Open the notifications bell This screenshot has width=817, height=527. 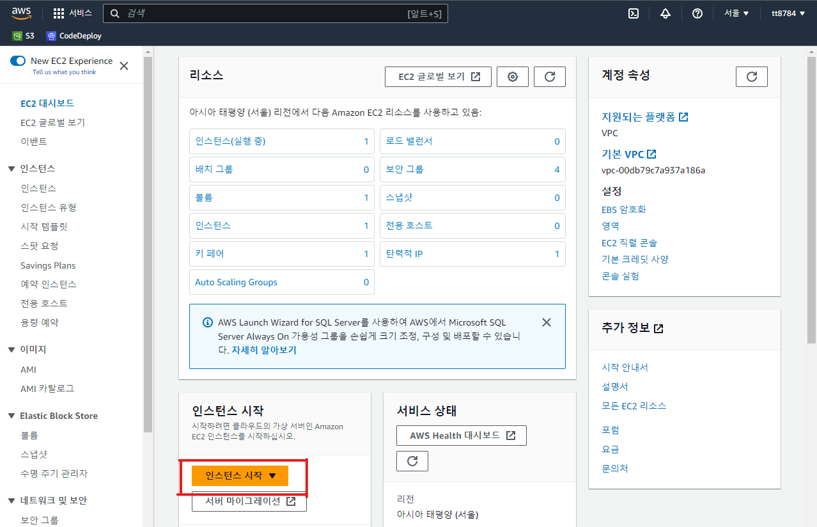665,13
